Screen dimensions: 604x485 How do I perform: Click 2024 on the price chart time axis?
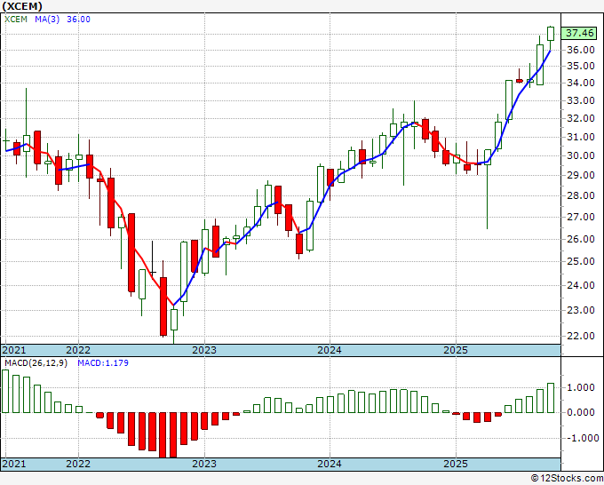[x=330, y=350]
